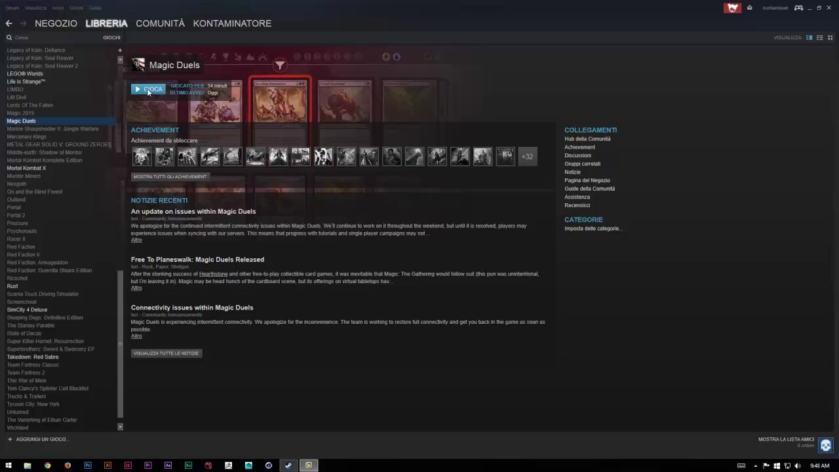Click MOSTRA TUTTI GLI ACHIEVEMENT button
The width and height of the screenshot is (839, 472).
pyautogui.click(x=170, y=177)
